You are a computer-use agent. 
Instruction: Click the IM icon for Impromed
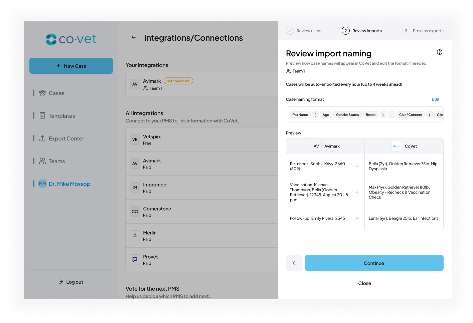coord(135,188)
